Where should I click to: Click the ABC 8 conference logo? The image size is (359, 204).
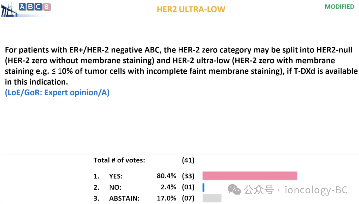coord(35,7)
